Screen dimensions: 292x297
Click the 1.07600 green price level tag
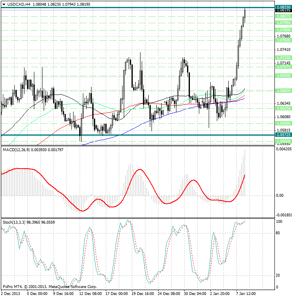[x=283, y=40]
